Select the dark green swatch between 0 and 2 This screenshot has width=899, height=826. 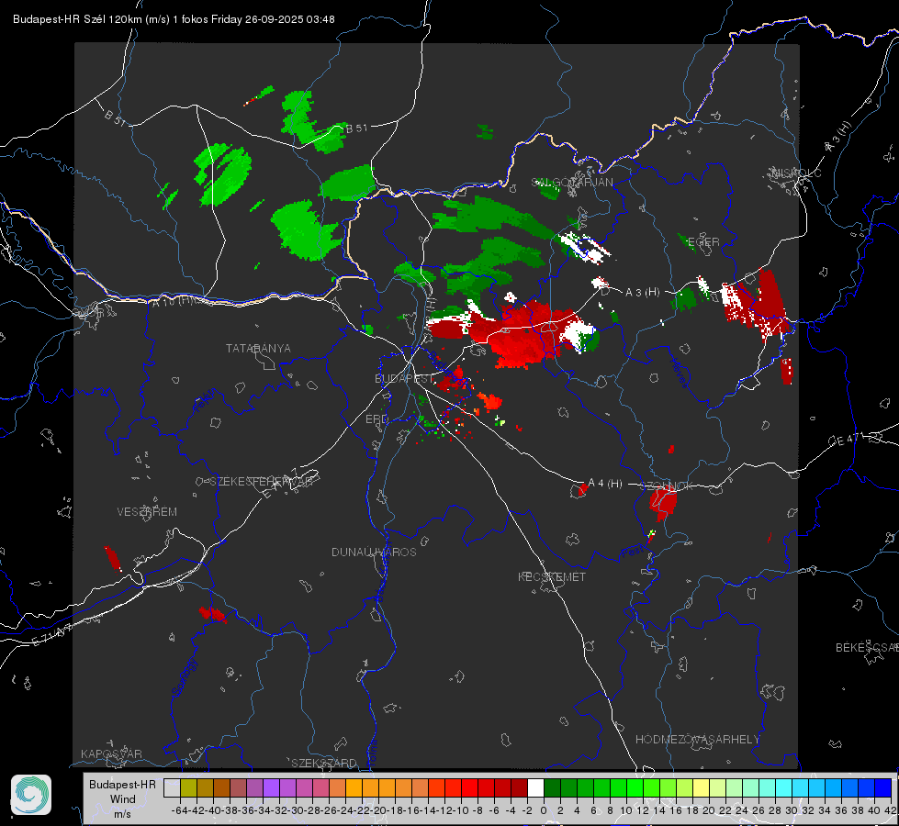552,787
